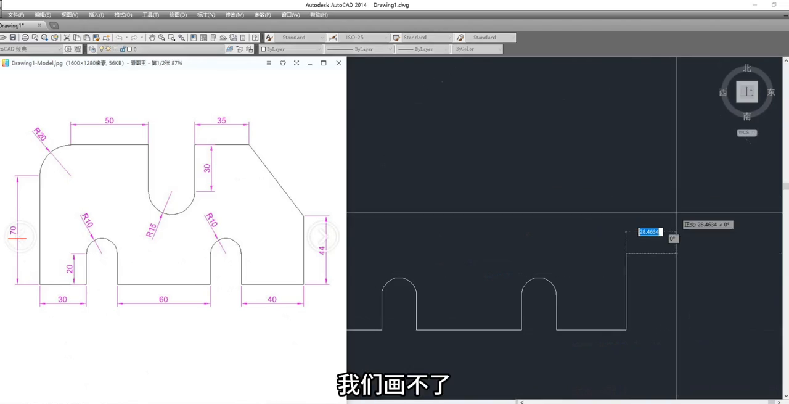
Task: Open the 帮助(H) menu
Action: 319,15
